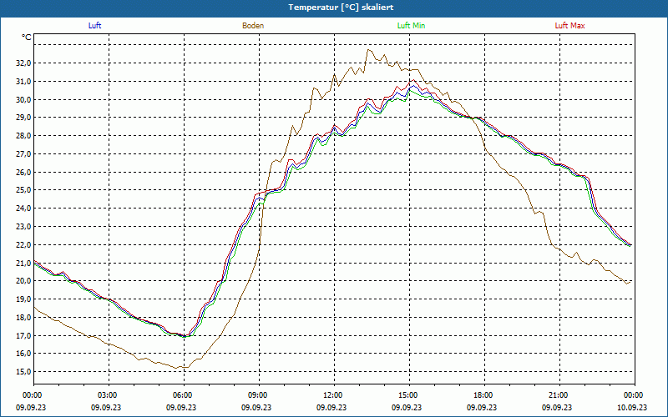
Task: Click the 15,0 y-axis value
Action: (x=23, y=372)
